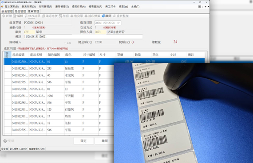Screen dimensions: 253x163
Task: Click the application icon in the title bar
Action: tap(2, 2)
